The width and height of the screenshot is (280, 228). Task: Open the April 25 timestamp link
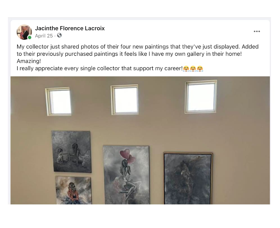click(x=44, y=36)
